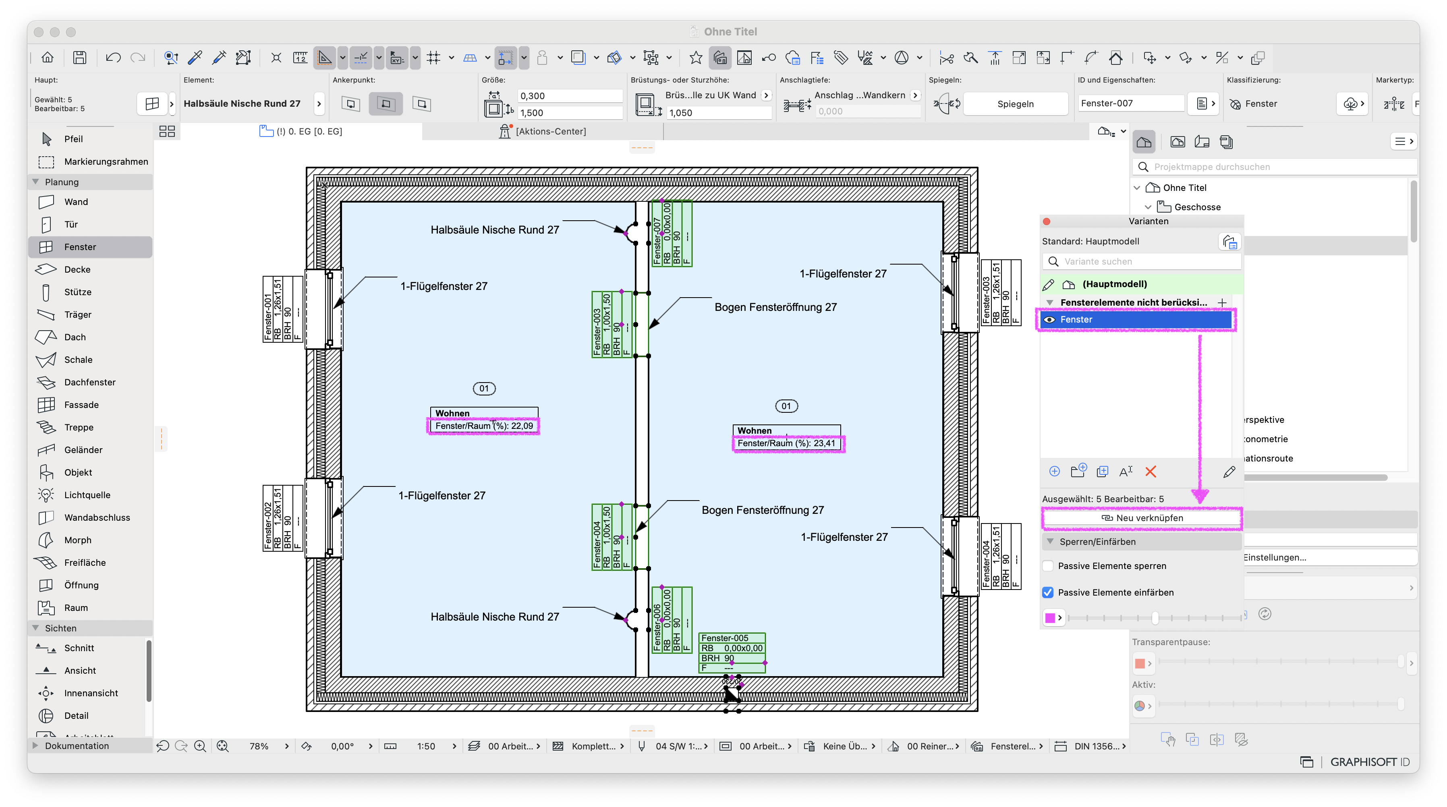Click the Favorites star icon
This screenshot has height=807, width=1447.
coord(695,57)
